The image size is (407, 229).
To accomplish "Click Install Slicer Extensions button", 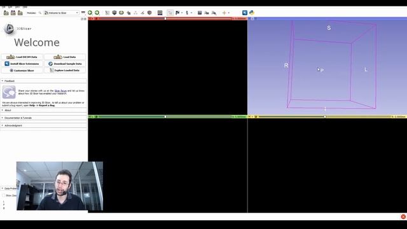I will [x=22, y=64].
